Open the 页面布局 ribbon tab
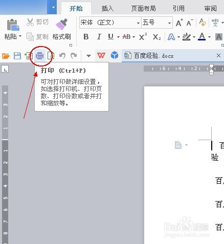Viewport: 224px width, 244px height. (143, 8)
